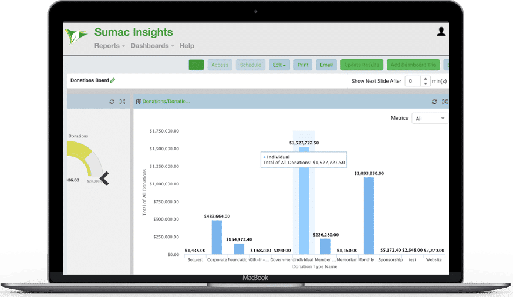Click the Bequest axis label
The image size is (513, 297).
pyautogui.click(x=195, y=259)
